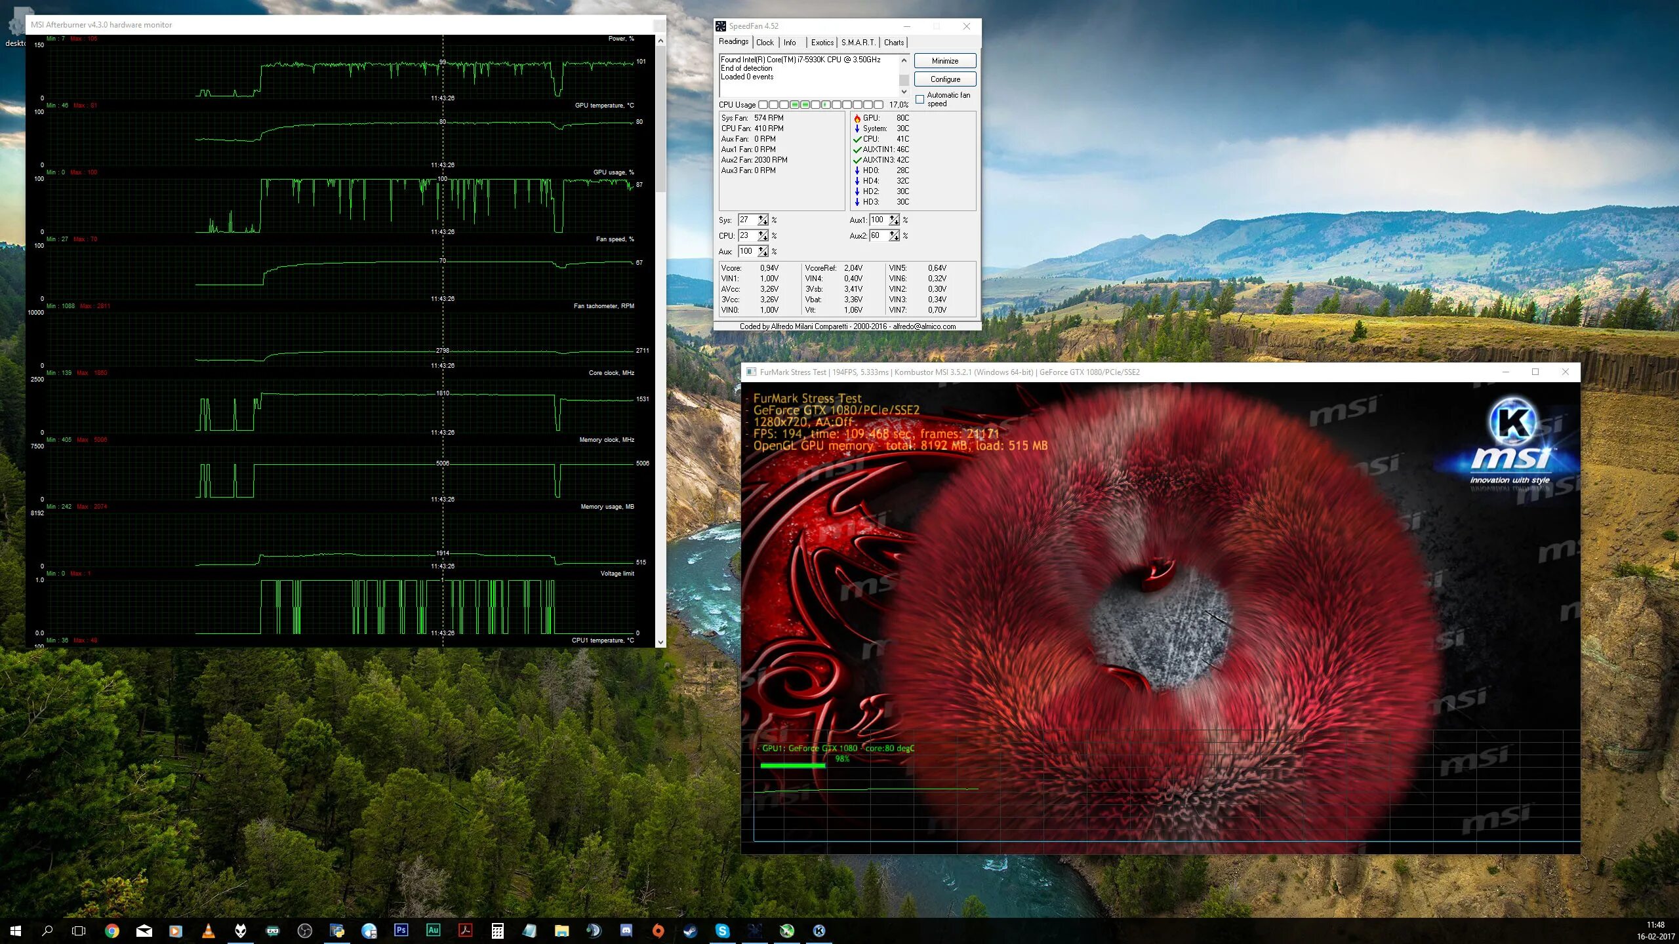This screenshot has width=1679, height=944.
Task: Open the S.M.A.R.T. tab in SpeedFan
Action: [859, 43]
